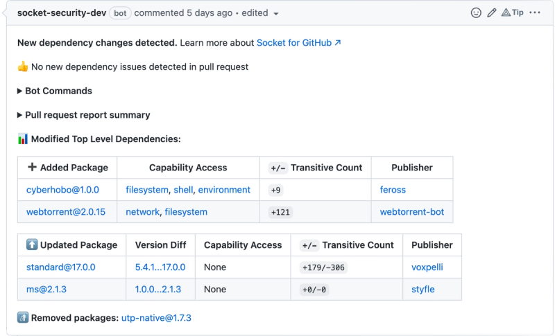Click the up-arrow emoji in Updated Package header

point(32,245)
